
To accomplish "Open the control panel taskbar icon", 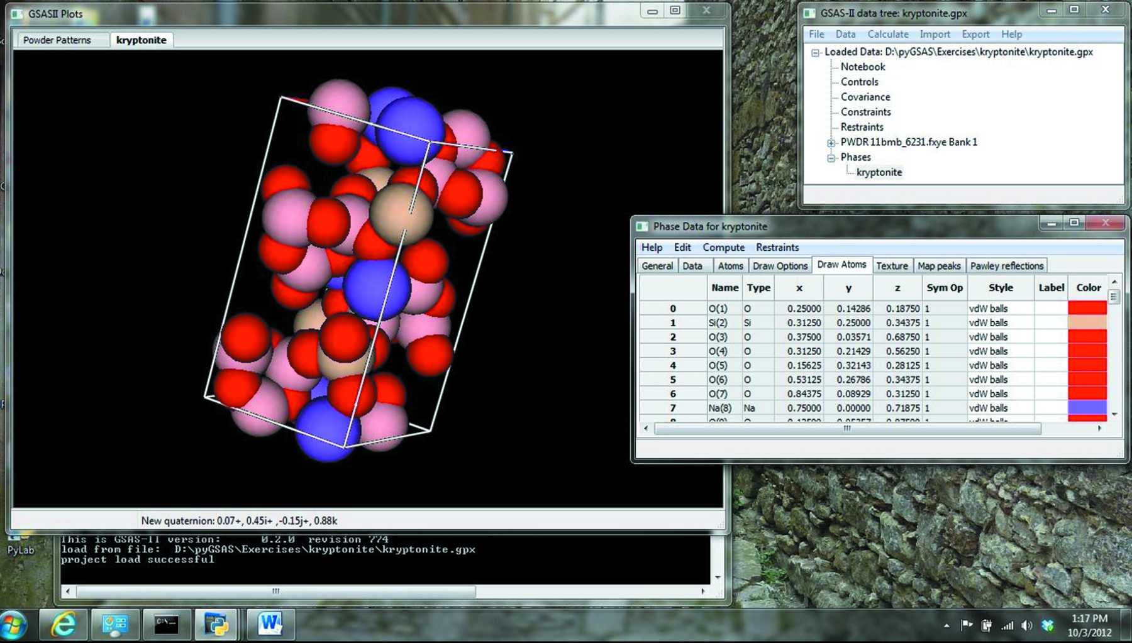I will pyautogui.click(x=114, y=624).
